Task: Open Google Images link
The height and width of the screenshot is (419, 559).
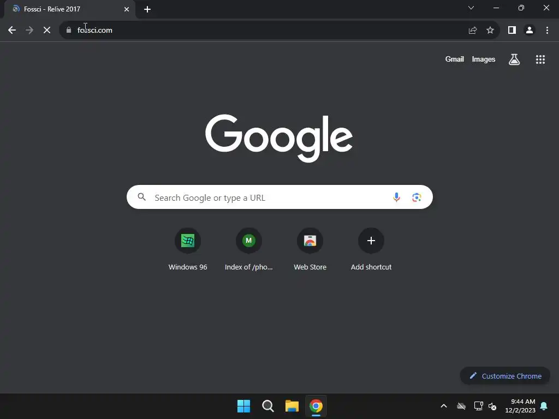Action: (x=484, y=59)
